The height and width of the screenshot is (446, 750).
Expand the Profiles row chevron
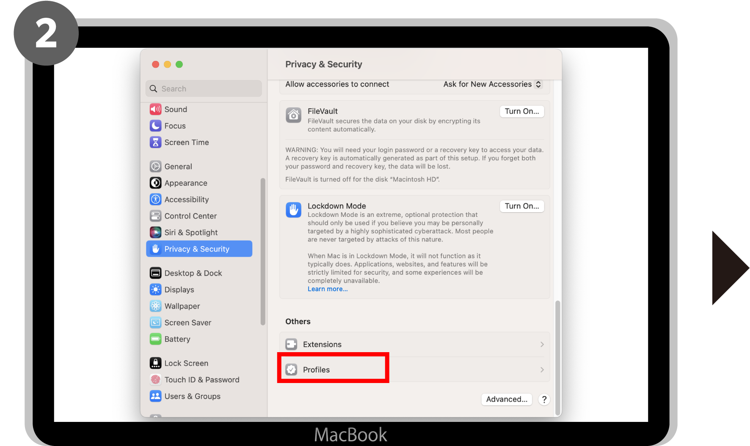(x=542, y=370)
